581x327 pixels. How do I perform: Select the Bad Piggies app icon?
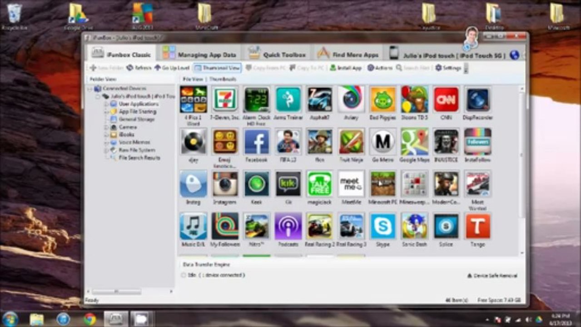point(383,99)
